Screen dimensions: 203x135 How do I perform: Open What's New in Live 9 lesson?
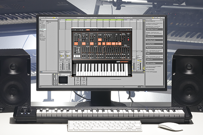coord(154,29)
